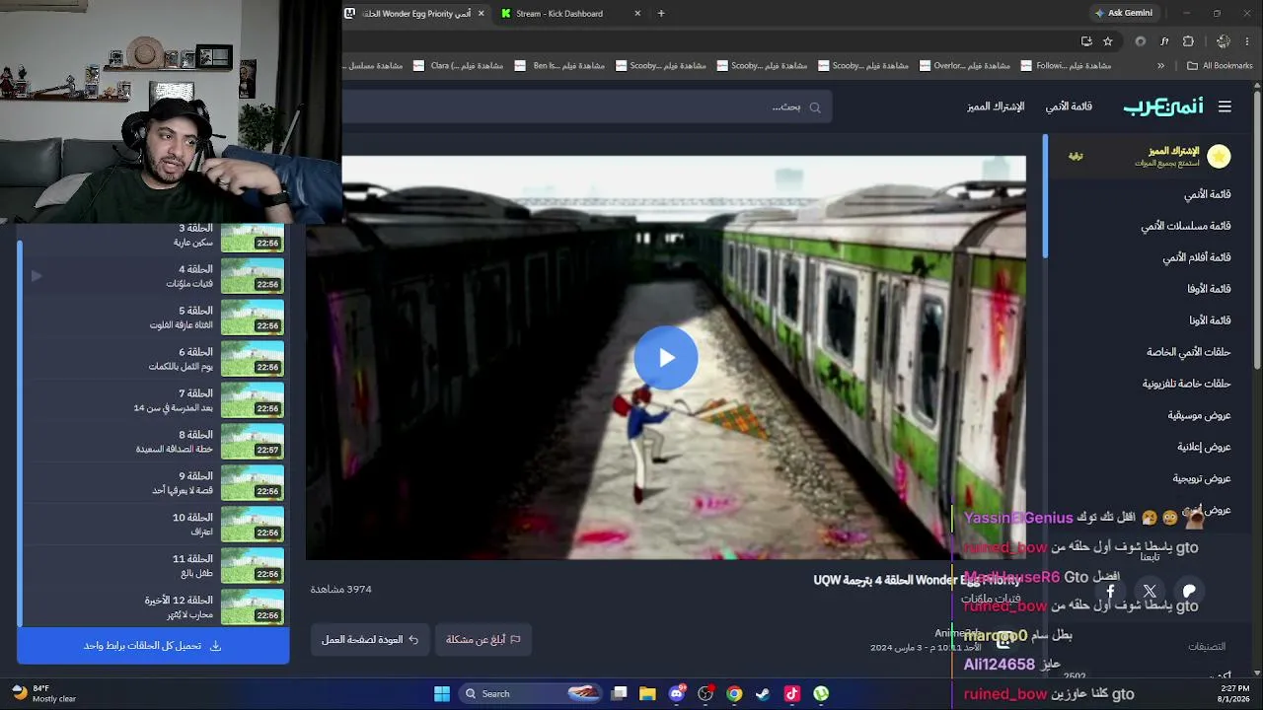Open special anime episodes in sidebar
The width and height of the screenshot is (1263, 710).
click(1189, 352)
